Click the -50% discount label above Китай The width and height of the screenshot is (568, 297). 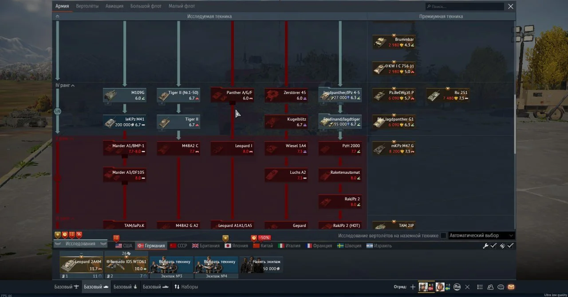tap(264, 238)
